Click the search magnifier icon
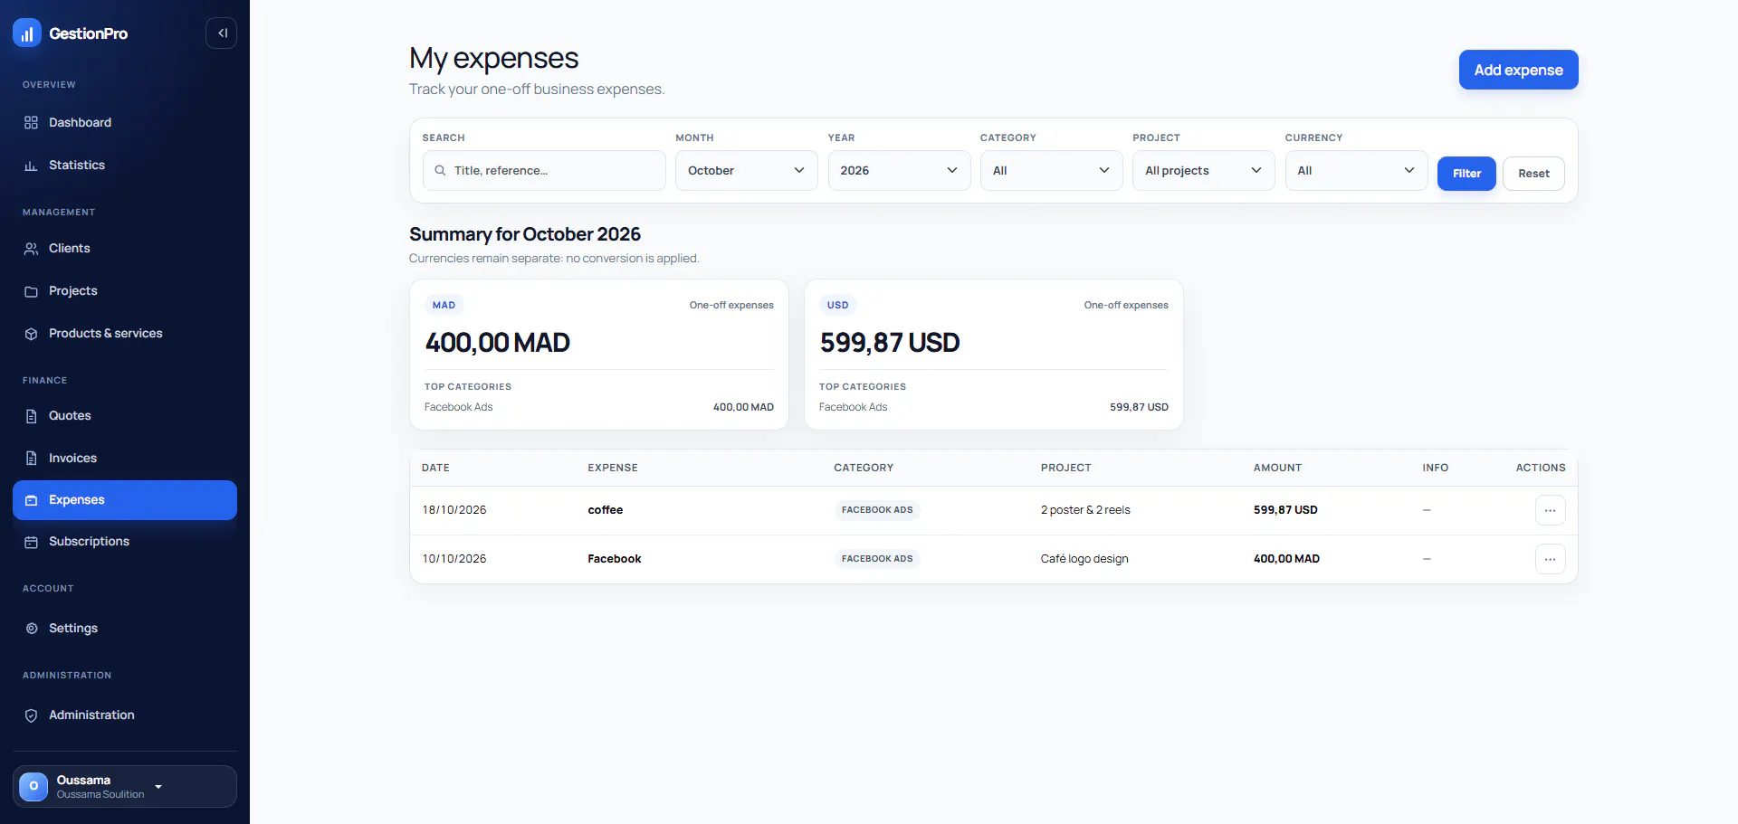 point(440,170)
